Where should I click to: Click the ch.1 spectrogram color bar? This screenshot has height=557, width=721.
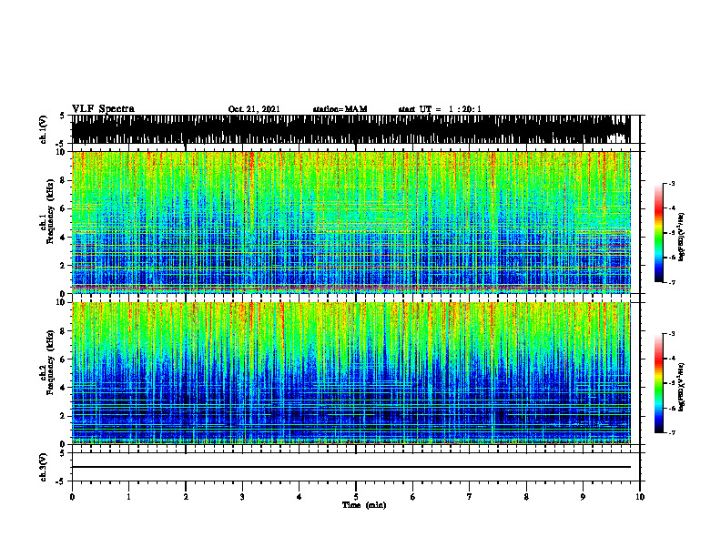coord(658,233)
